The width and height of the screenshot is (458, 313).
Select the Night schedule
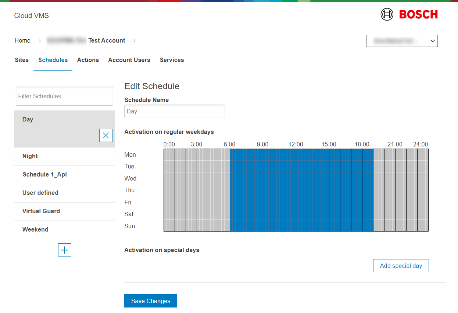(x=30, y=156)
